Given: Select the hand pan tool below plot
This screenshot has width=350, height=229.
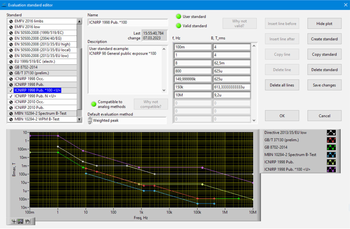Looking at the screenshot, I should coord(27,221).
